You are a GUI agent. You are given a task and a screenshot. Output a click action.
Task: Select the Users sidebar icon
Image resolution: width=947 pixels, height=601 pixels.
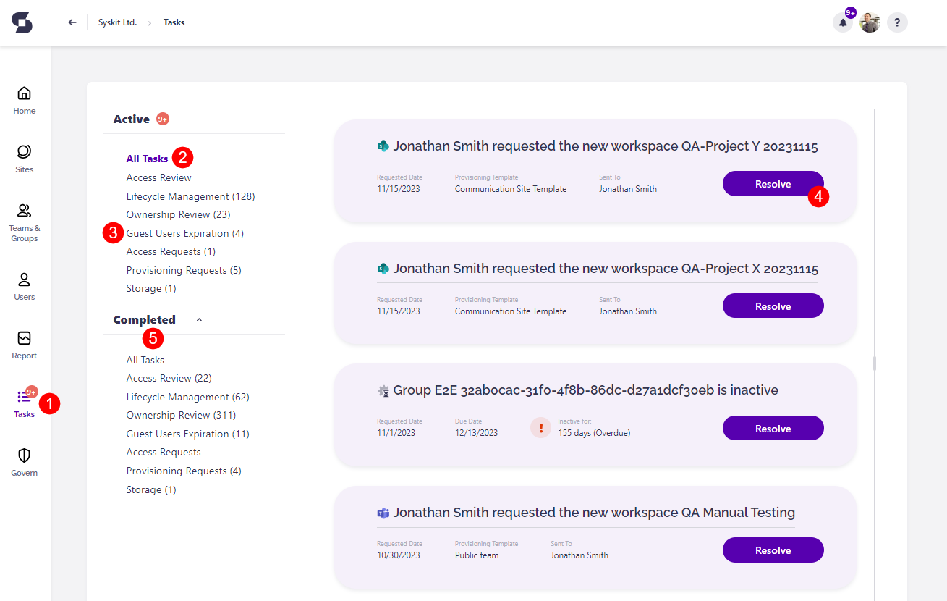pyautogui.click(x=24, y=282)
